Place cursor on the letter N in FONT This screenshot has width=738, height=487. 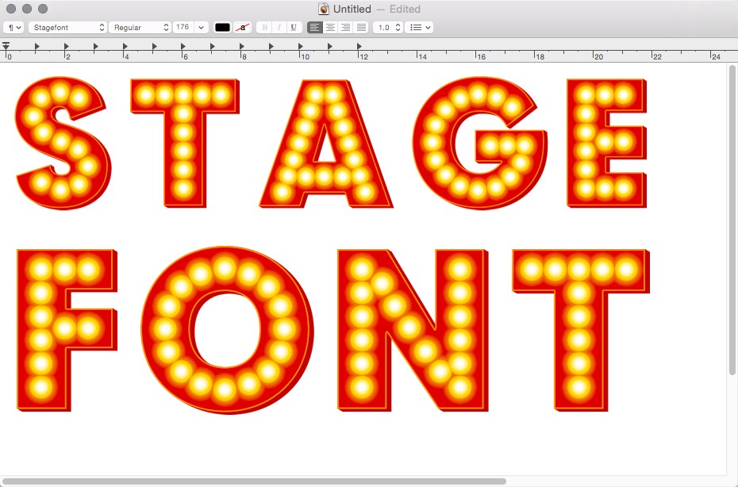413,330
